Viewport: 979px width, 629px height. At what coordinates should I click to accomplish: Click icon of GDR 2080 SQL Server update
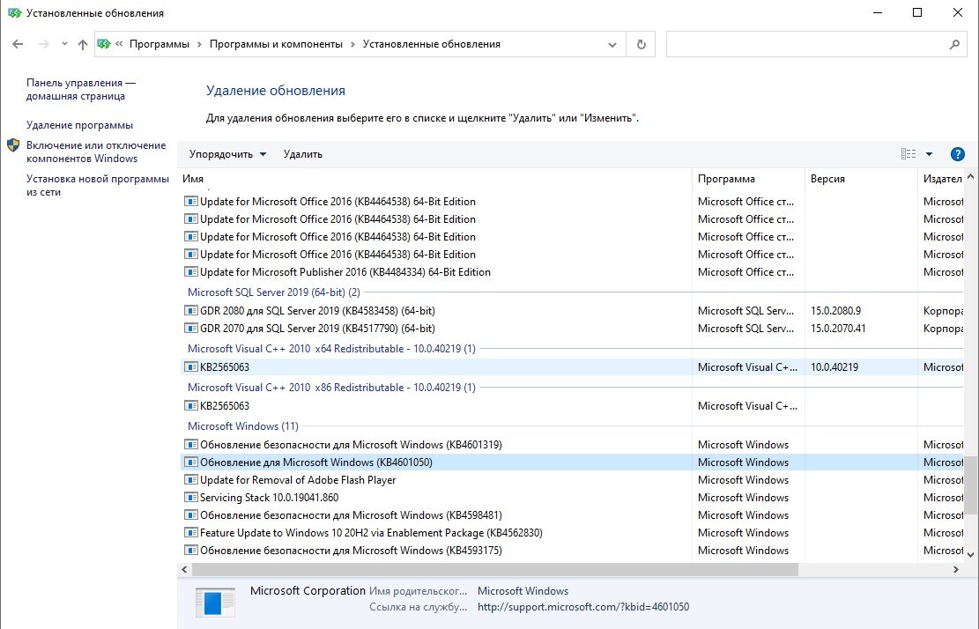tap(191, 311)
